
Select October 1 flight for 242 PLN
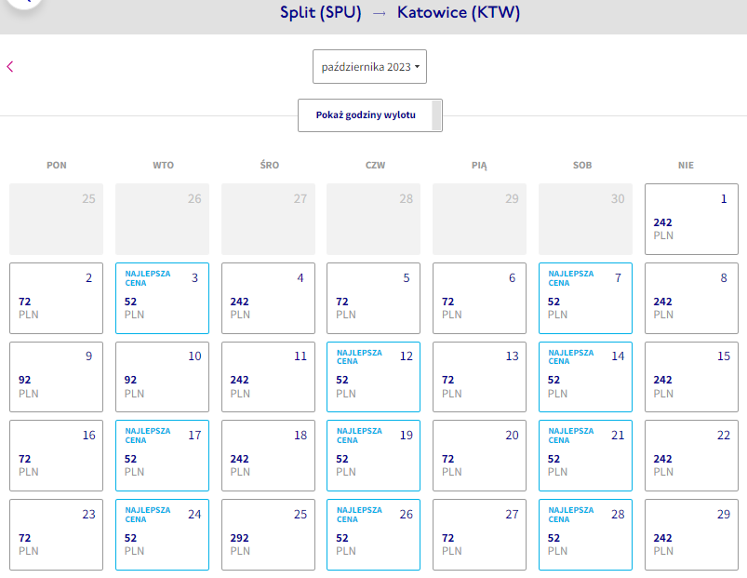691,219
